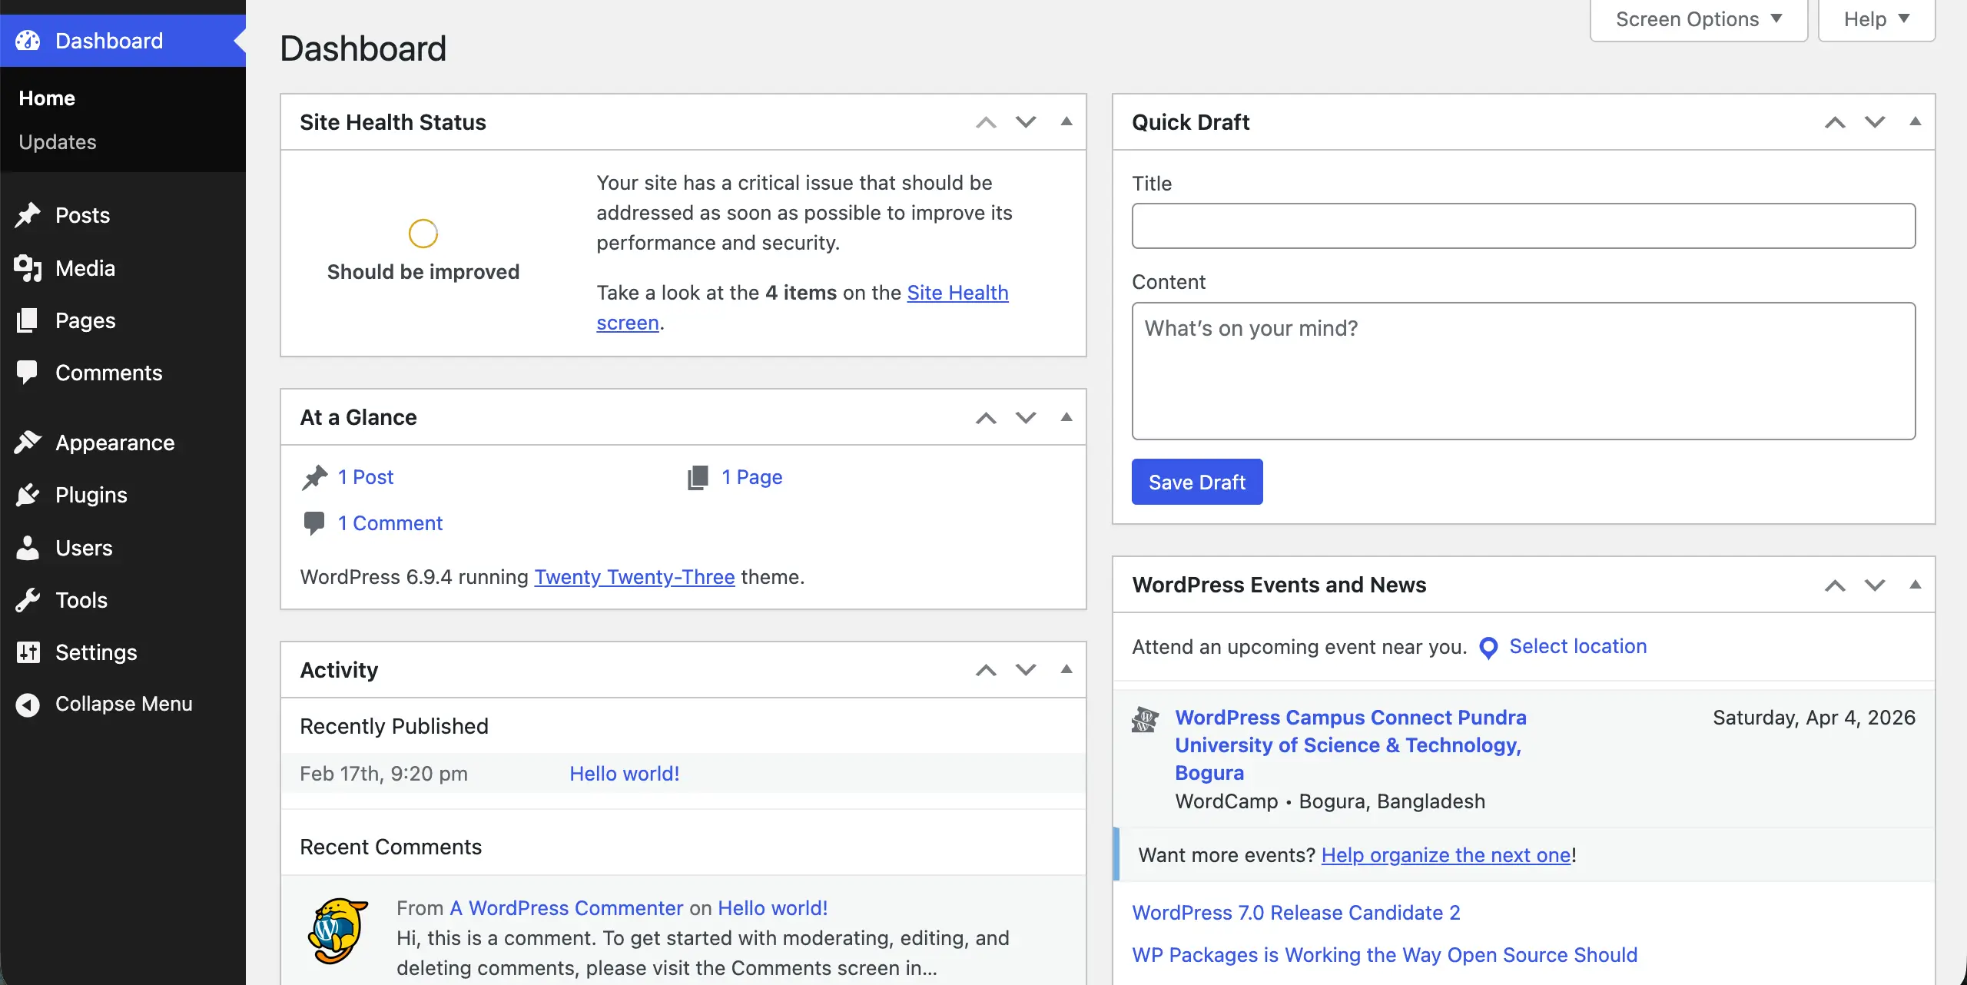Move Quick Draft widget down

(1875, 122)
